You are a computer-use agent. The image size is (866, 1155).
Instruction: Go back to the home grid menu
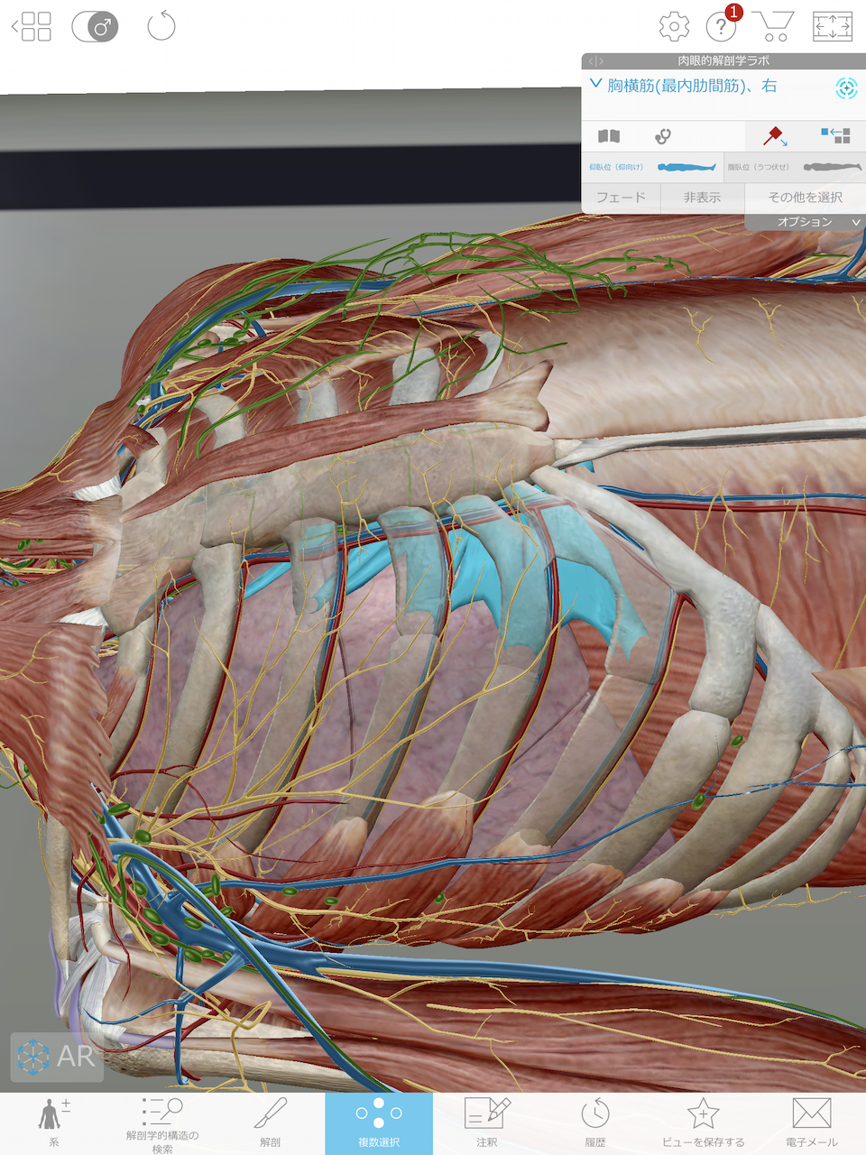coord(32,27)
